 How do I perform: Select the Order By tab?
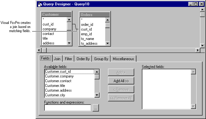coord(83,59)
